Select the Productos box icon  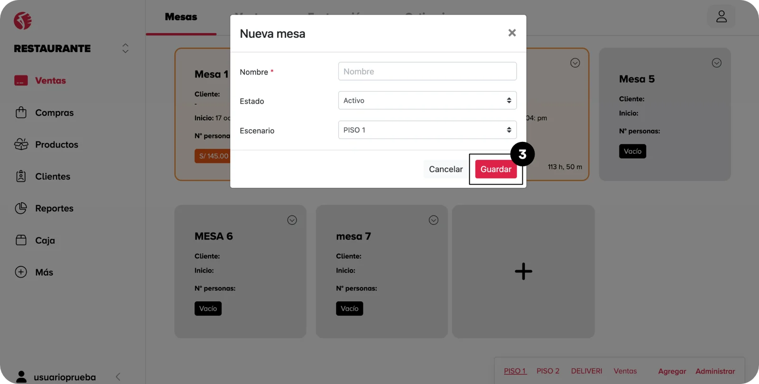pyautogui.click(x=21, y=144)
